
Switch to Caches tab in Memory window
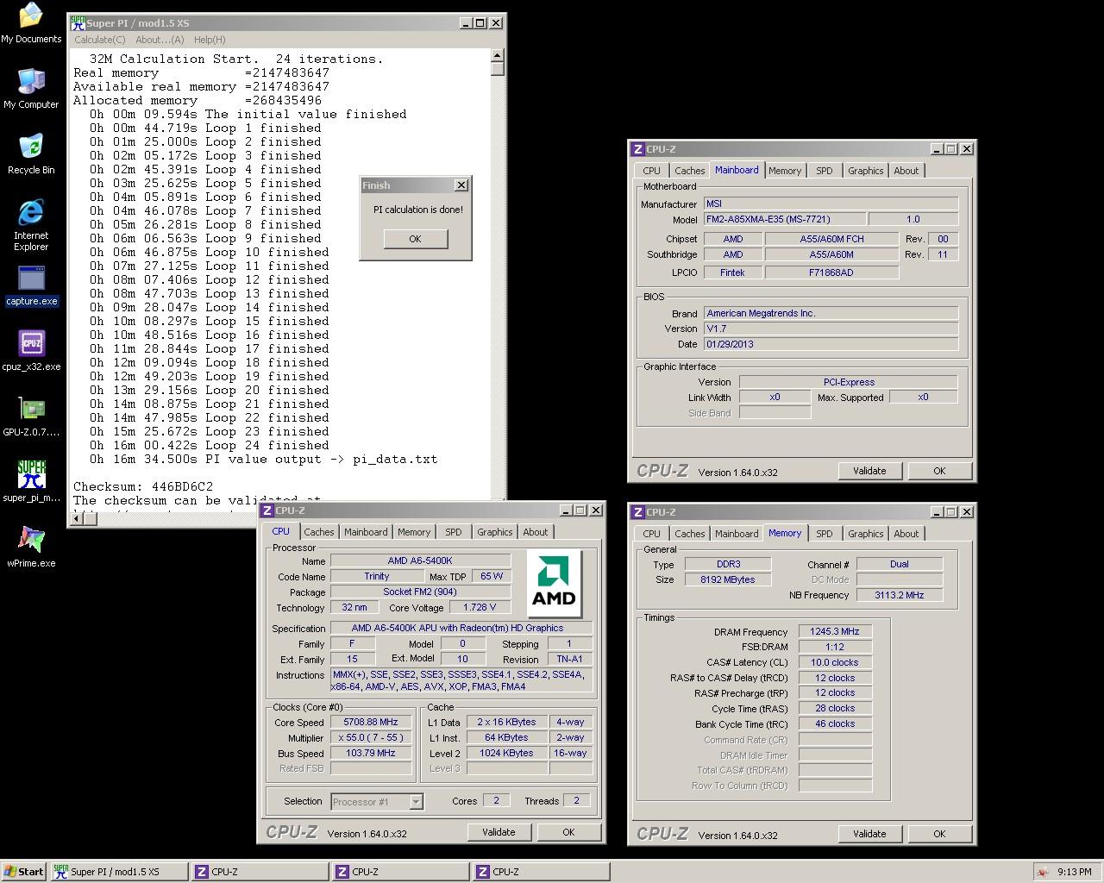pos(690,534)
